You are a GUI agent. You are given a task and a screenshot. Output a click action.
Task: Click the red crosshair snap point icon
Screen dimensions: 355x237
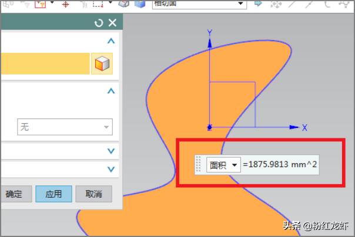click(x=65, y=4)
